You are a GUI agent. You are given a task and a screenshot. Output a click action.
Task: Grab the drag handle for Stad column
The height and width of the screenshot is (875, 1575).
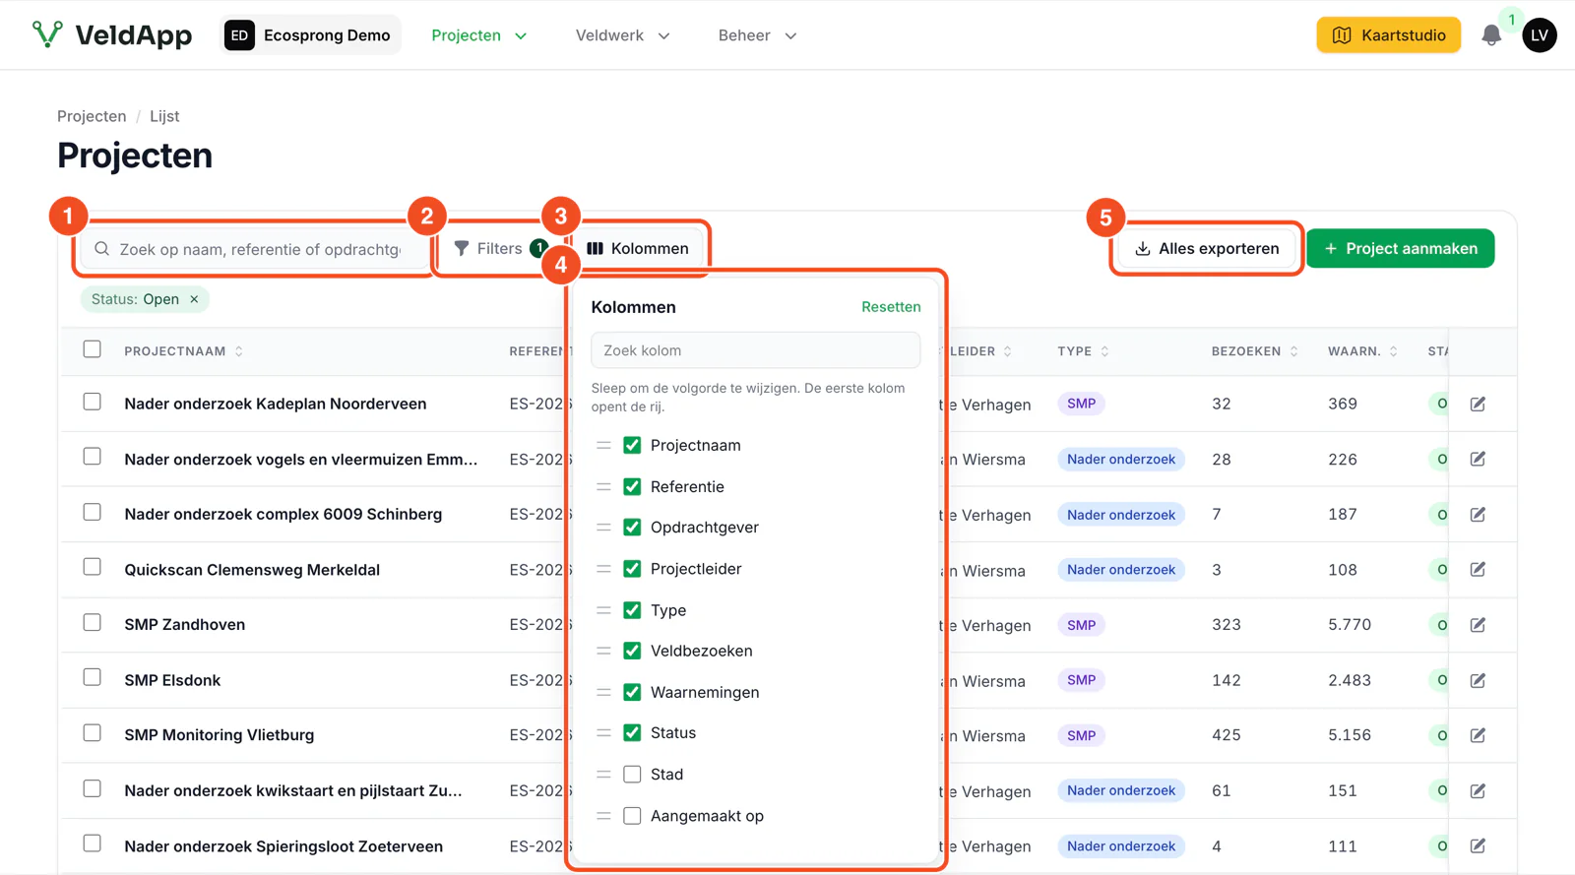click(x=603, y=775)
